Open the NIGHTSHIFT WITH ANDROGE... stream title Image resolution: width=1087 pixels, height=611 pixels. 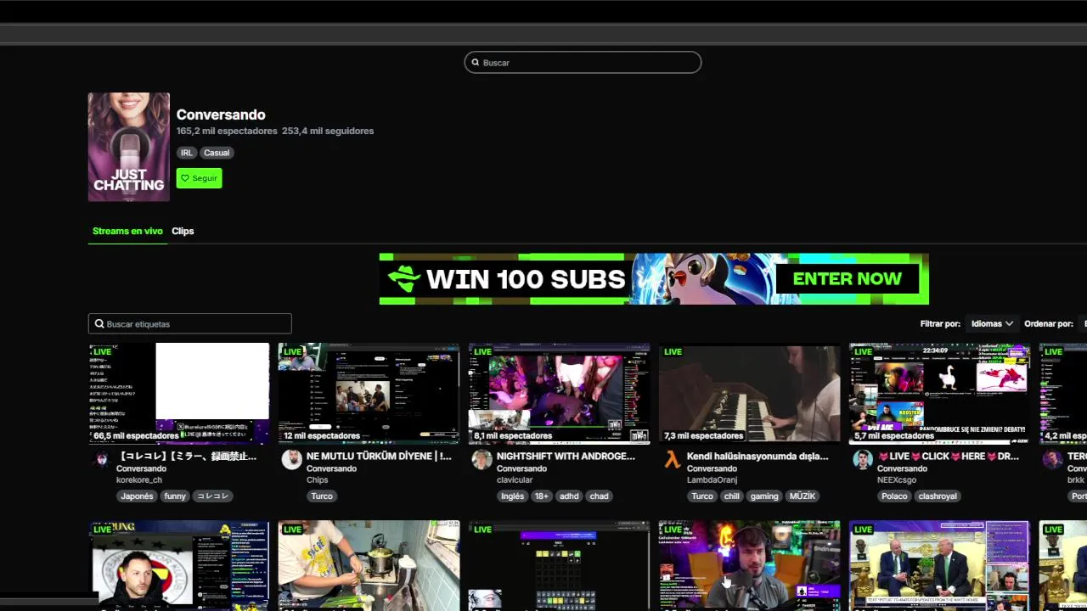click(x=566, y=456)
